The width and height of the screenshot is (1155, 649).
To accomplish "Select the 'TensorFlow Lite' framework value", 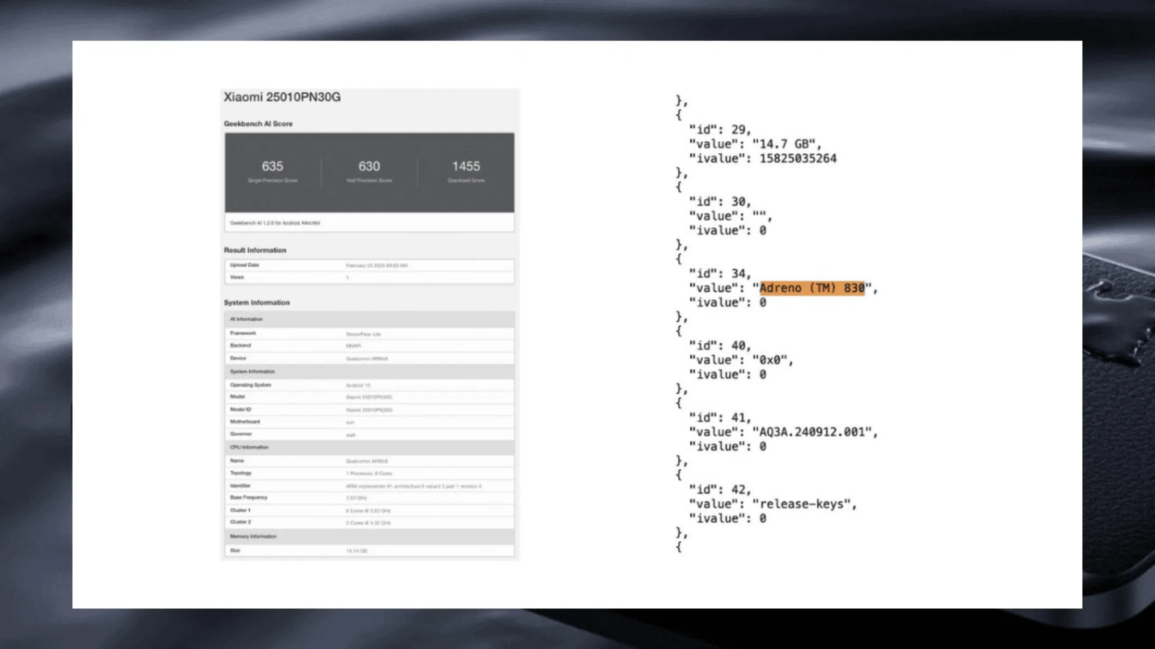I will pos(363,334).
